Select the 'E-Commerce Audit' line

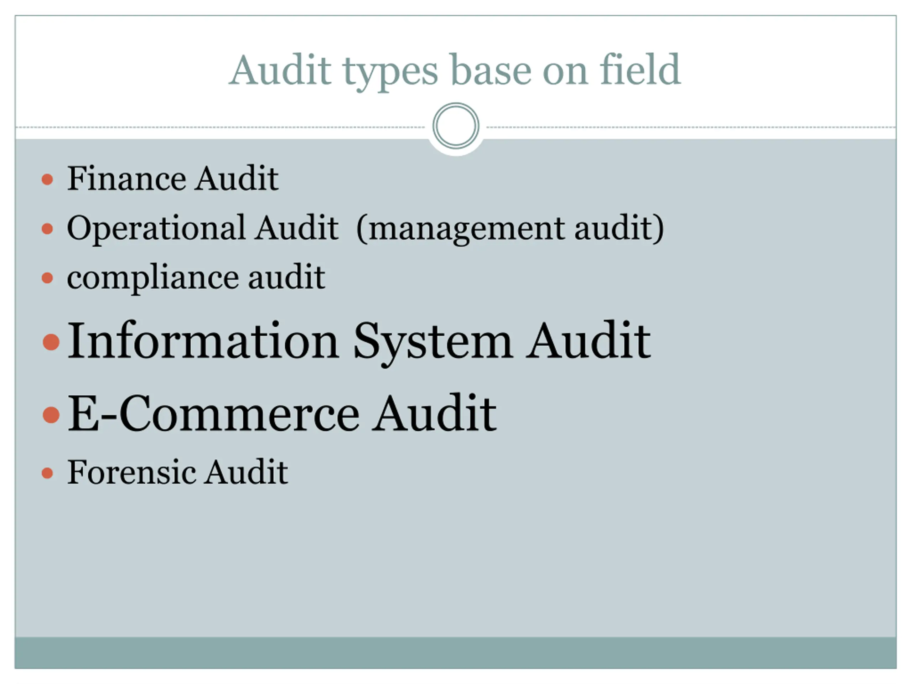(282, 413)
